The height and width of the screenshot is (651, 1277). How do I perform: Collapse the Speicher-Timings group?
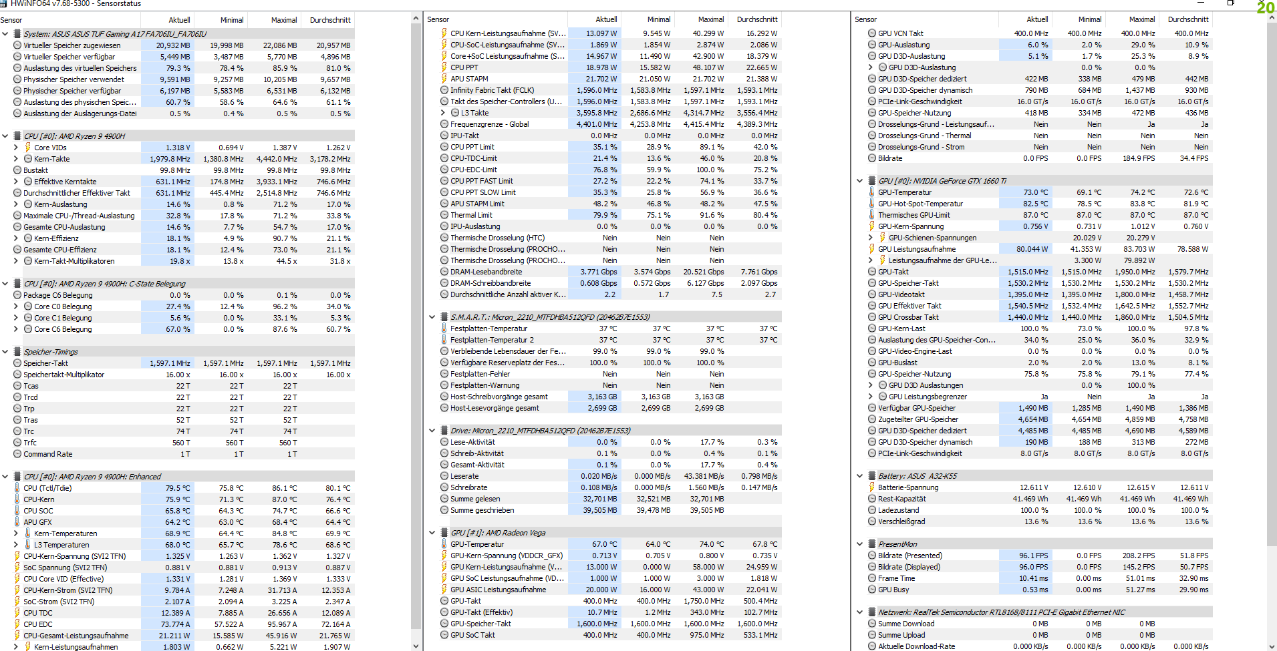point(5,352)
